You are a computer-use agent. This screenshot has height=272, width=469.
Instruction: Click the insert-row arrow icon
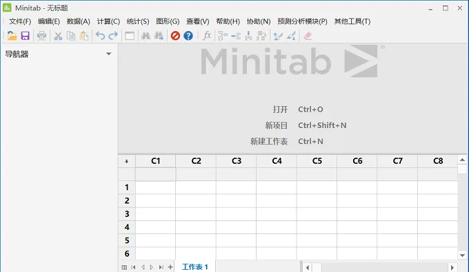[x=248, y=36]
